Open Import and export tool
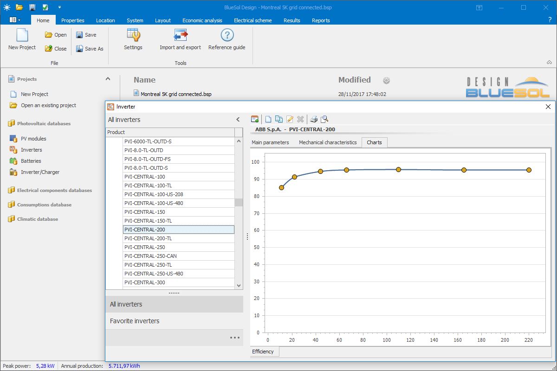Viewport: 557px width, 371px height. point(181,39)
